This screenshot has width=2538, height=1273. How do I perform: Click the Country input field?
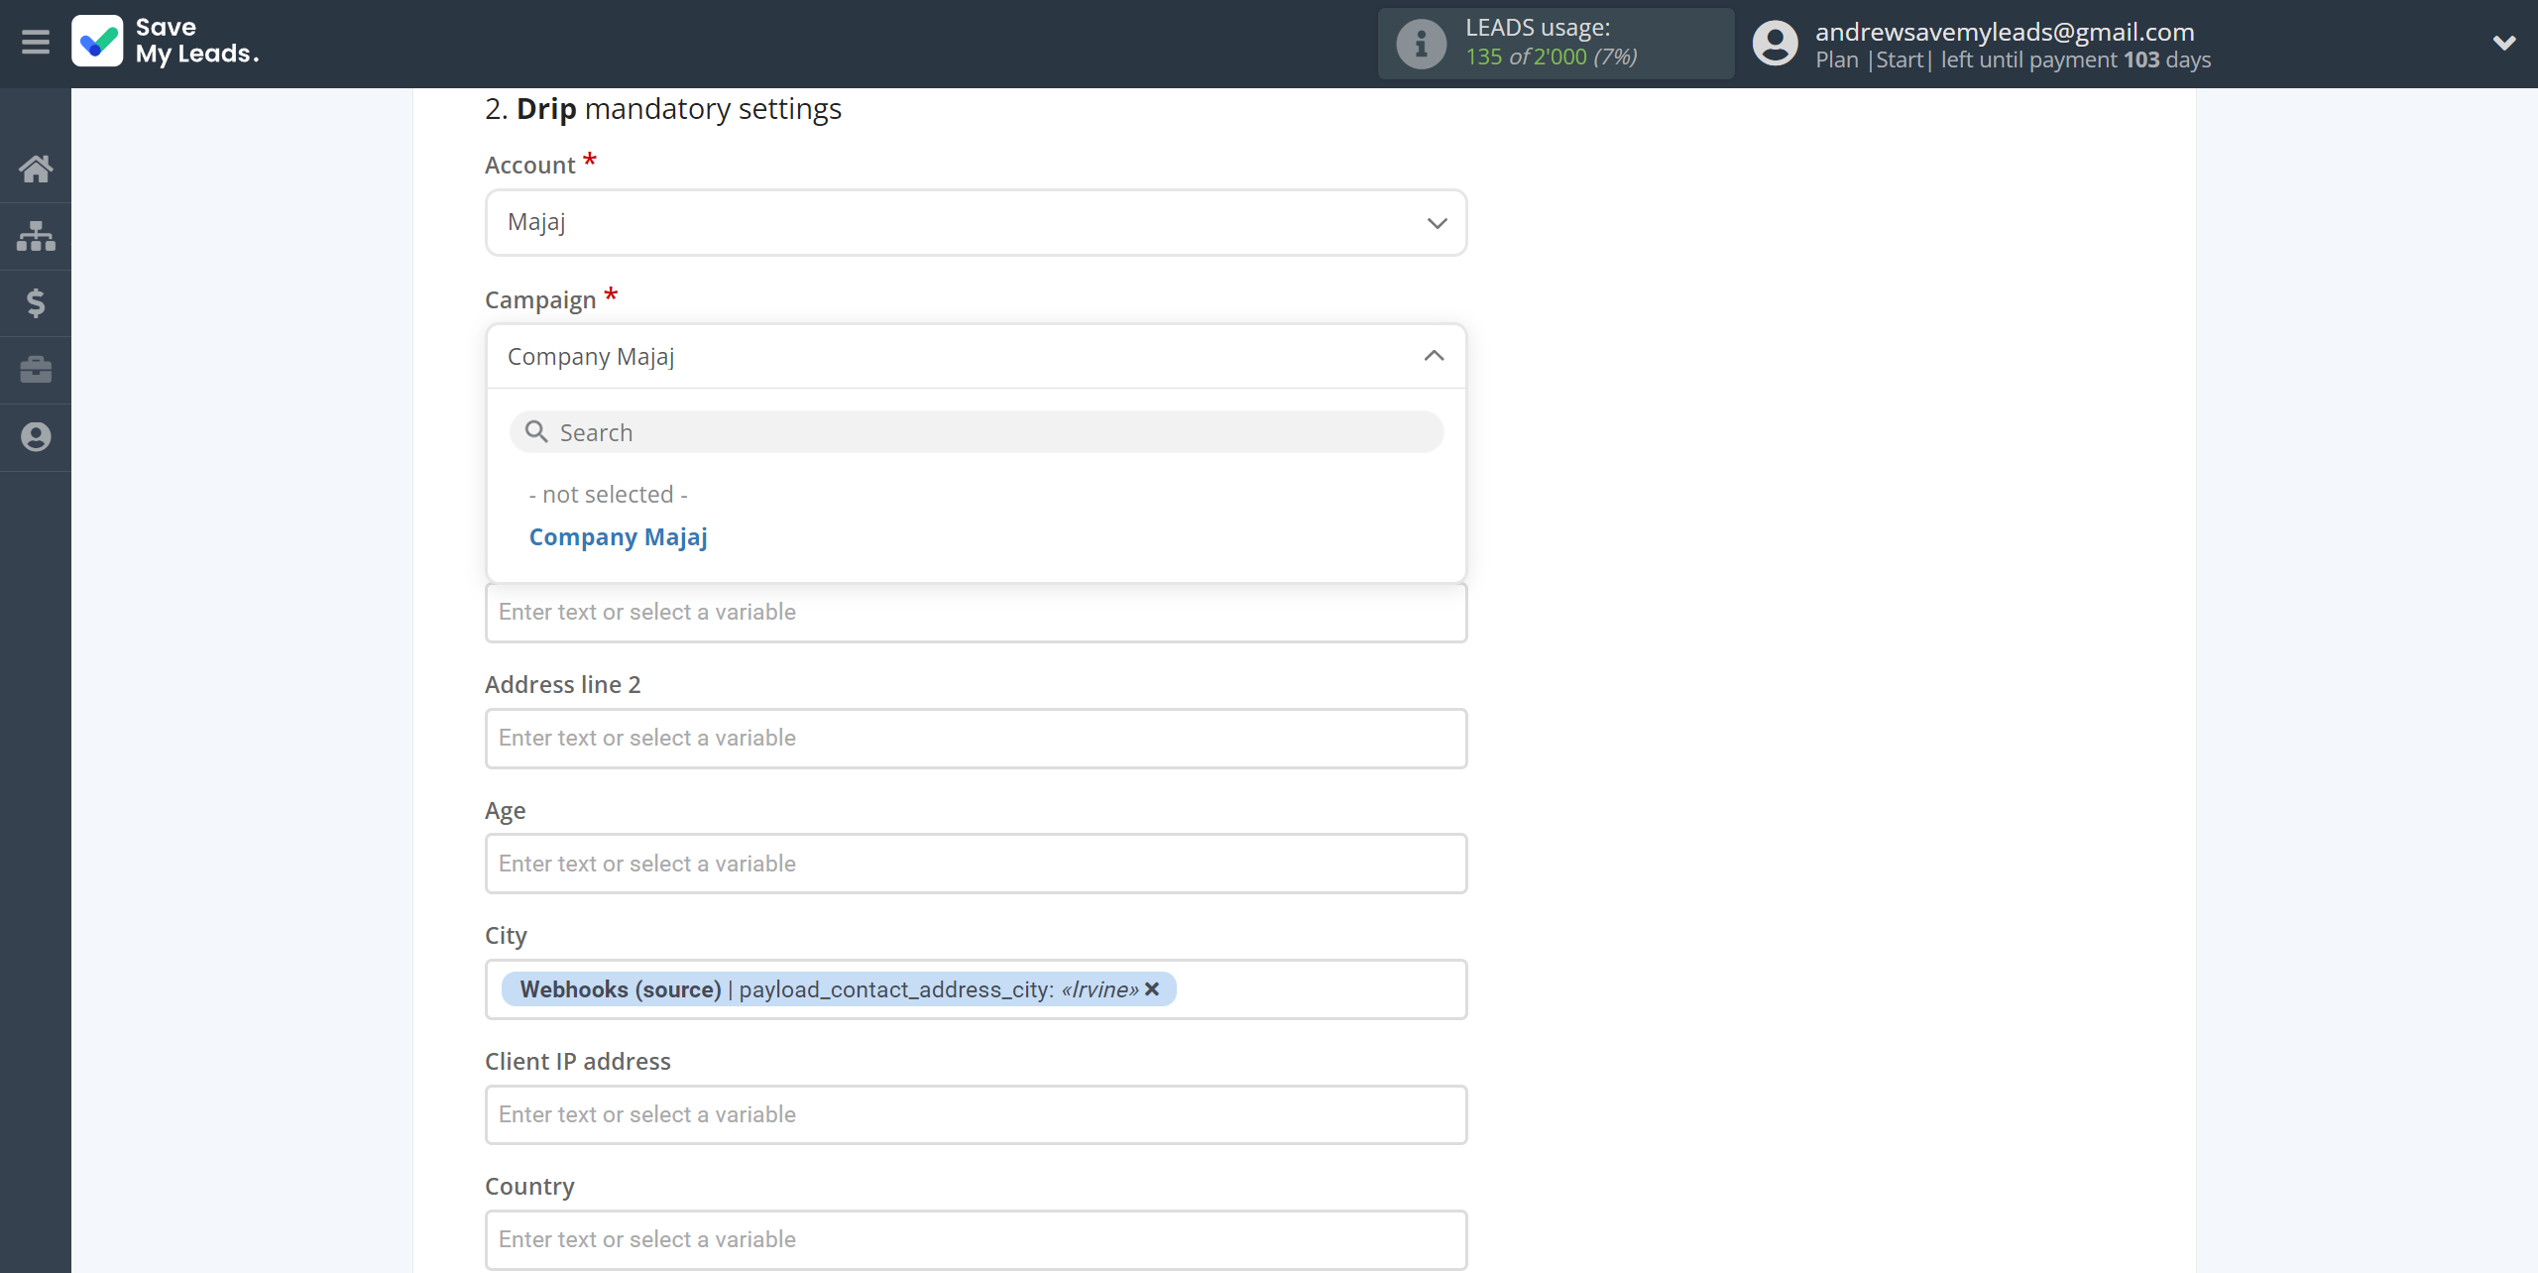(x=976, y=1239)
